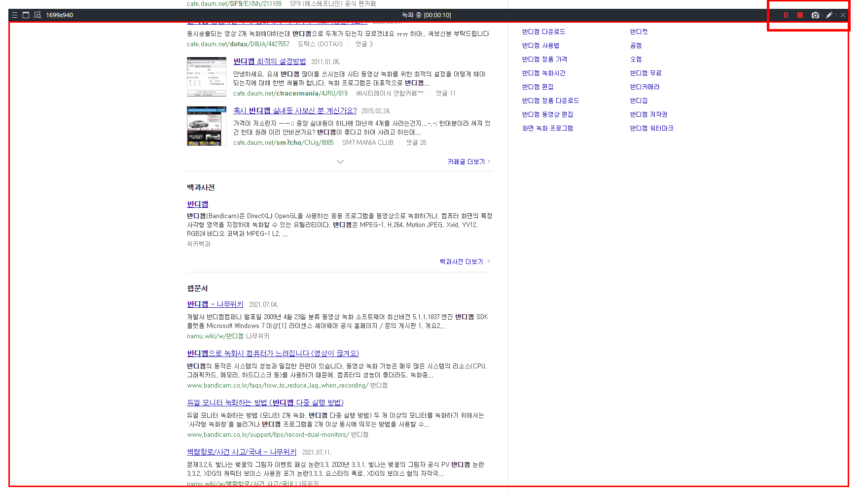Select related search 반디캠 저작권
861x493 pixels.
(x=648, y=115)
